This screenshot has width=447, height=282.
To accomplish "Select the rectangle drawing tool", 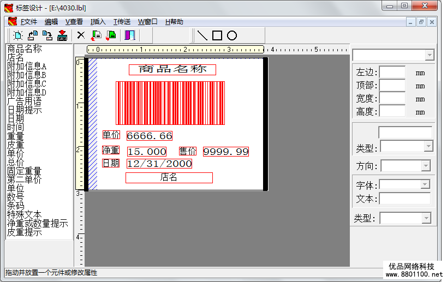I will [x=217, y=35].
